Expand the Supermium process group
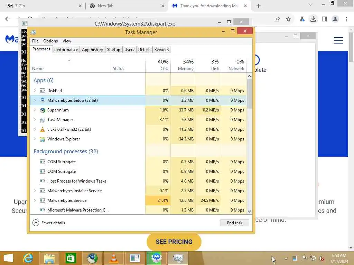 pos(35,110)
